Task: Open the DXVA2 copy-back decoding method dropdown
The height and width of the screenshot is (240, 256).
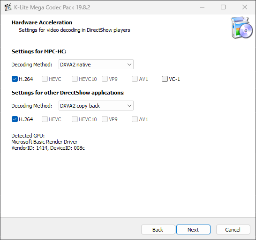Action: point(96,106)
